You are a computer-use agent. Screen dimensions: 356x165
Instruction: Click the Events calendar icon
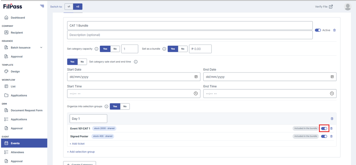6,143
